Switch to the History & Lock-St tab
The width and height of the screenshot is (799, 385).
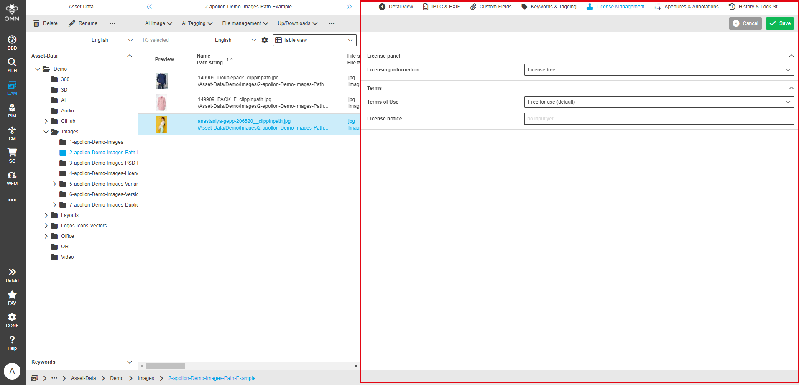(x=755, y=7)
